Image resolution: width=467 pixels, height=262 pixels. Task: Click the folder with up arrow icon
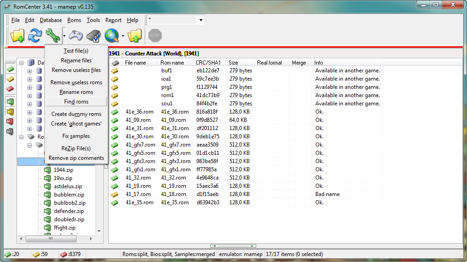click(x=135, y=35)
